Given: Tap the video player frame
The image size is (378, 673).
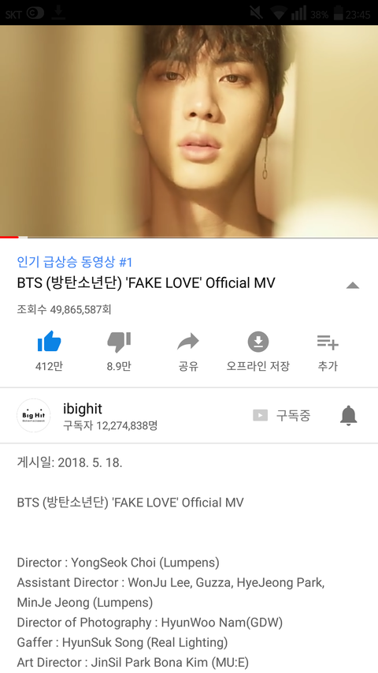Looking at the screenshot, I should 189,130.
